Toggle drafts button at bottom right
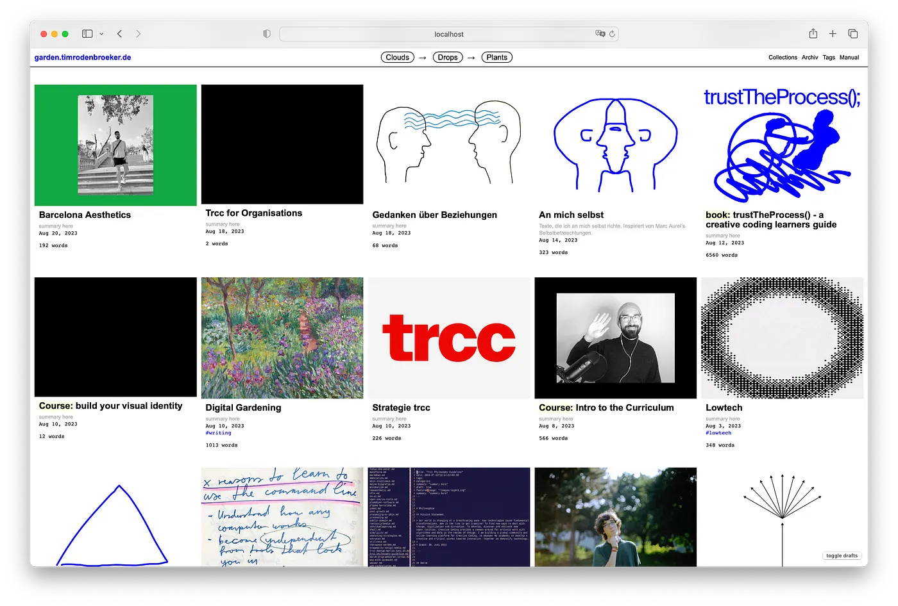 [x=842, y=556]
